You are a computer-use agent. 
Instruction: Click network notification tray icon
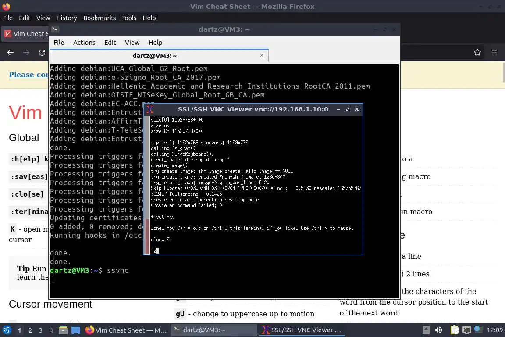tap(478, 330)
